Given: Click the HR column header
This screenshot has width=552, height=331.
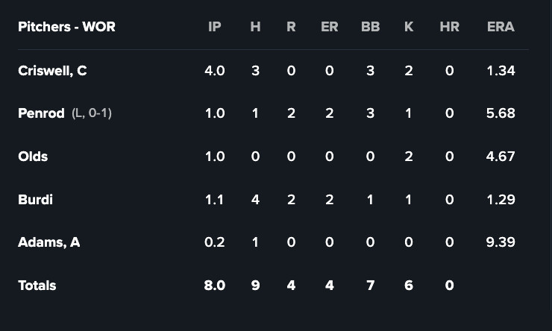Looking at the screenshot, I should click(x=449, y=27).
